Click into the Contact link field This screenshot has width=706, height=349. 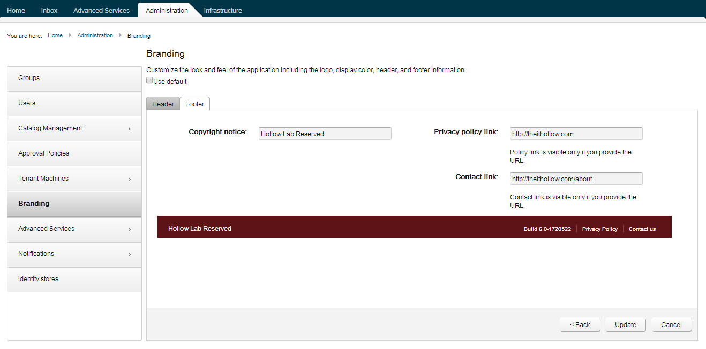coord(576,179)
